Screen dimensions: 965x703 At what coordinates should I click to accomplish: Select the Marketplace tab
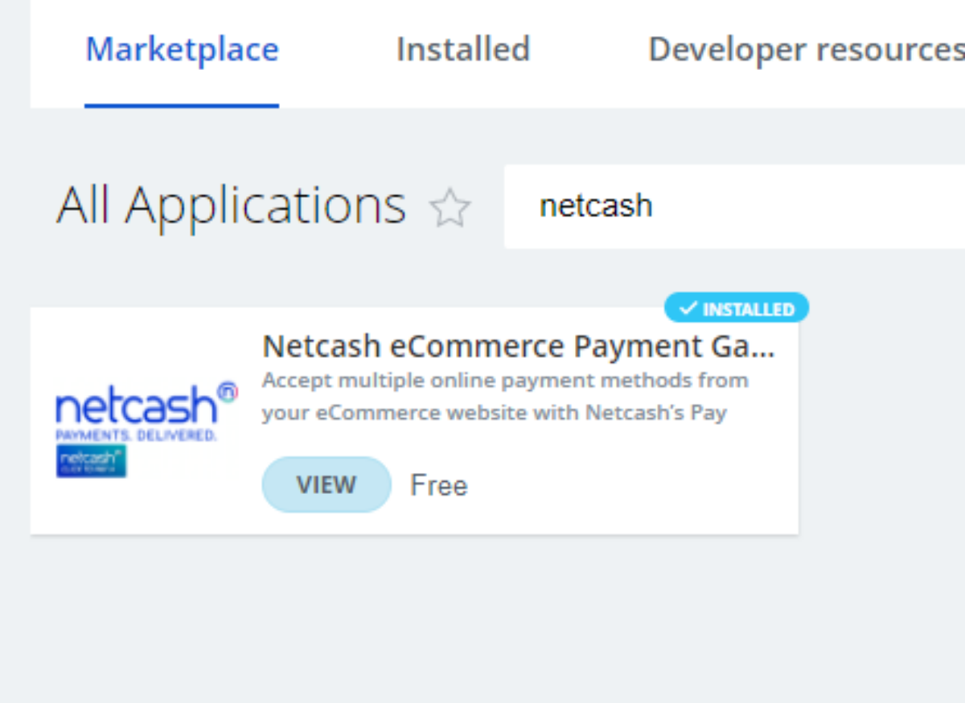[182, 49]
